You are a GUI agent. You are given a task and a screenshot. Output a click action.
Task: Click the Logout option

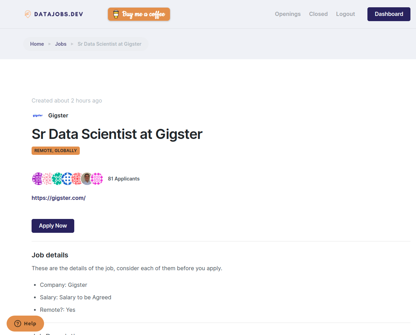[345, 14]
